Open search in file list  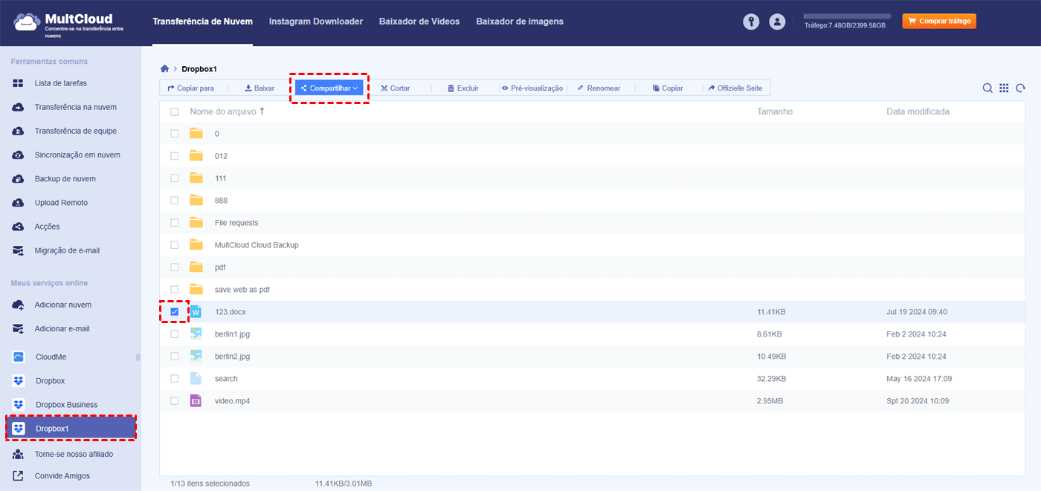[987, 88]
